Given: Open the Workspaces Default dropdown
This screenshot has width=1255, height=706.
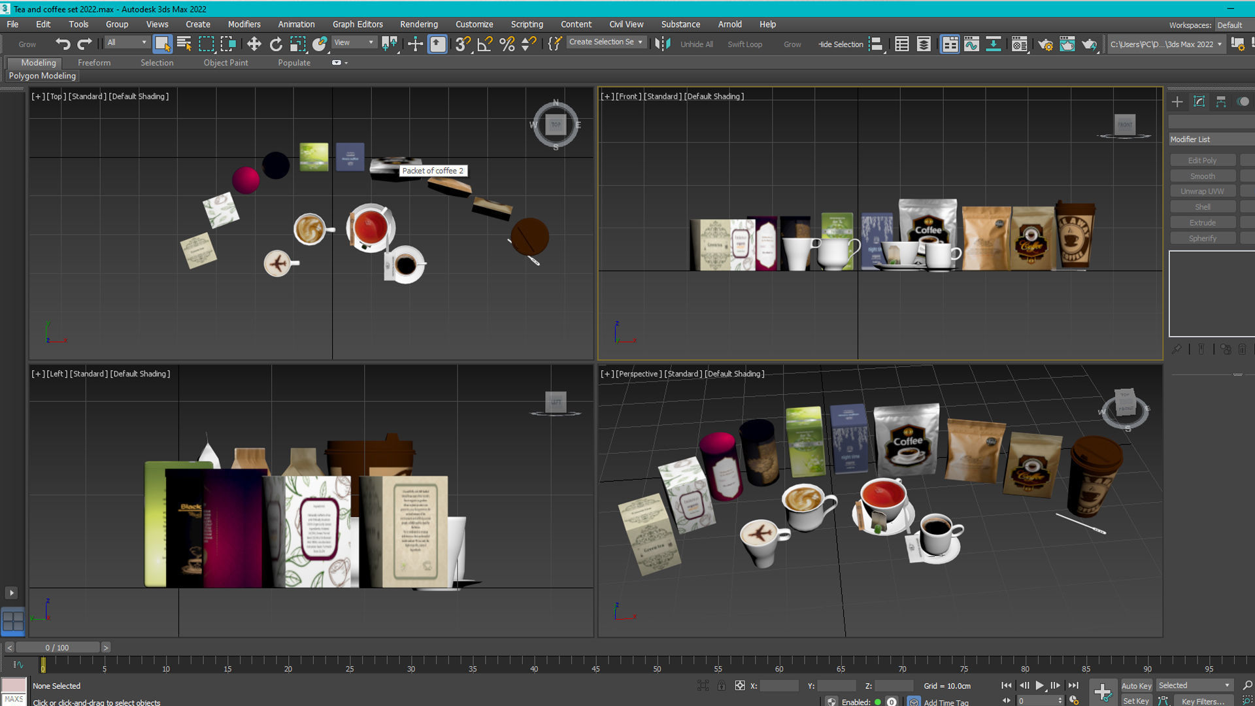Looking at the screenshot, I should tap(1233, 25).
